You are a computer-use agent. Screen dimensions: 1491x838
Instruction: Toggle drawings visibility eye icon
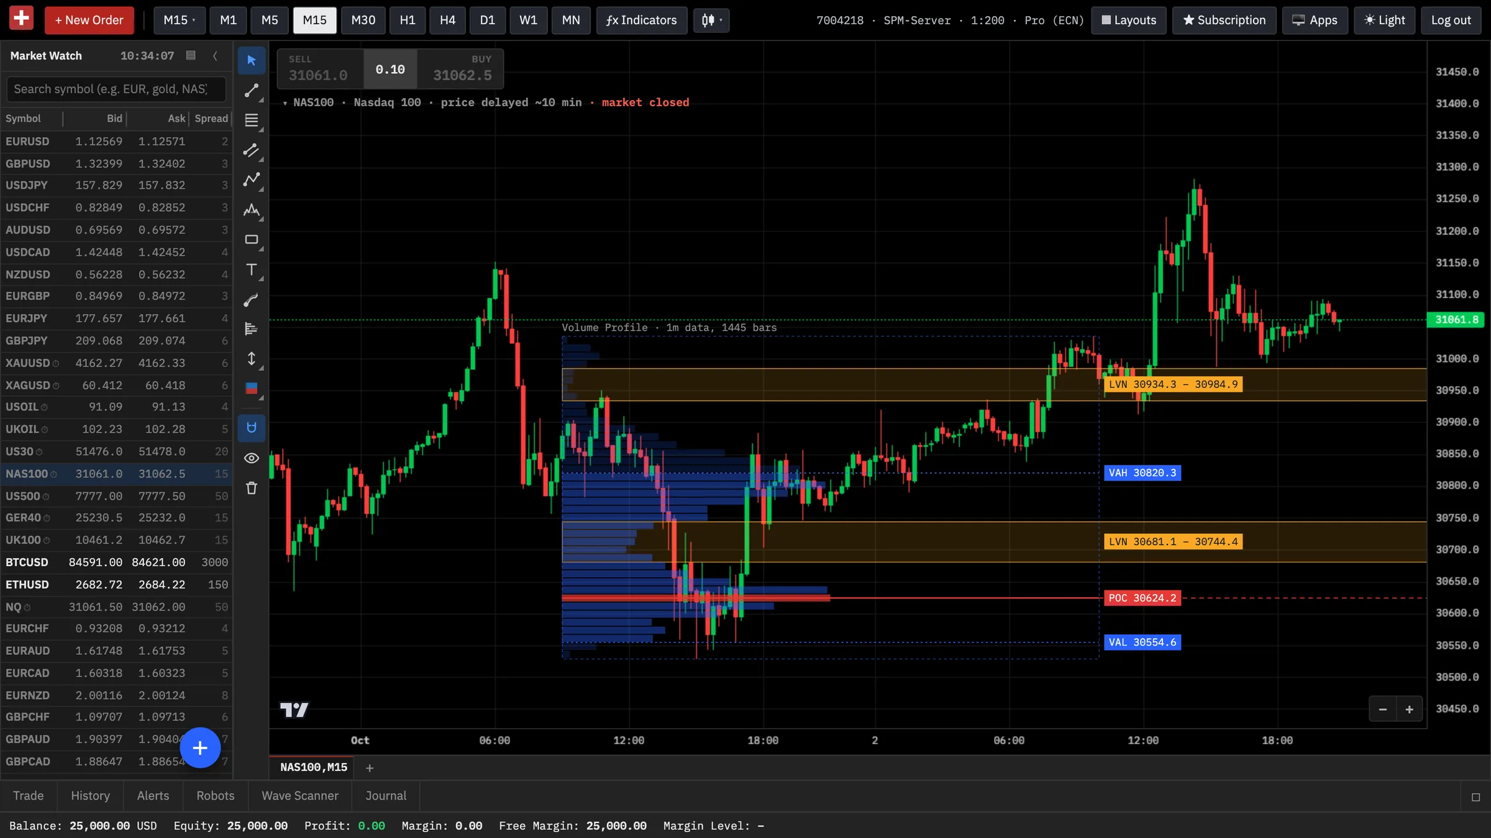[x=252, y=458]
